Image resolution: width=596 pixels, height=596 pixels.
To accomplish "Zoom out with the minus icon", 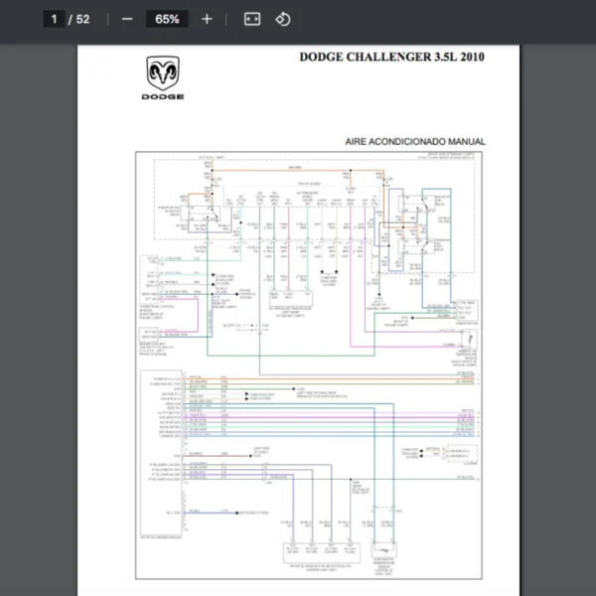I will pos(127,19).
